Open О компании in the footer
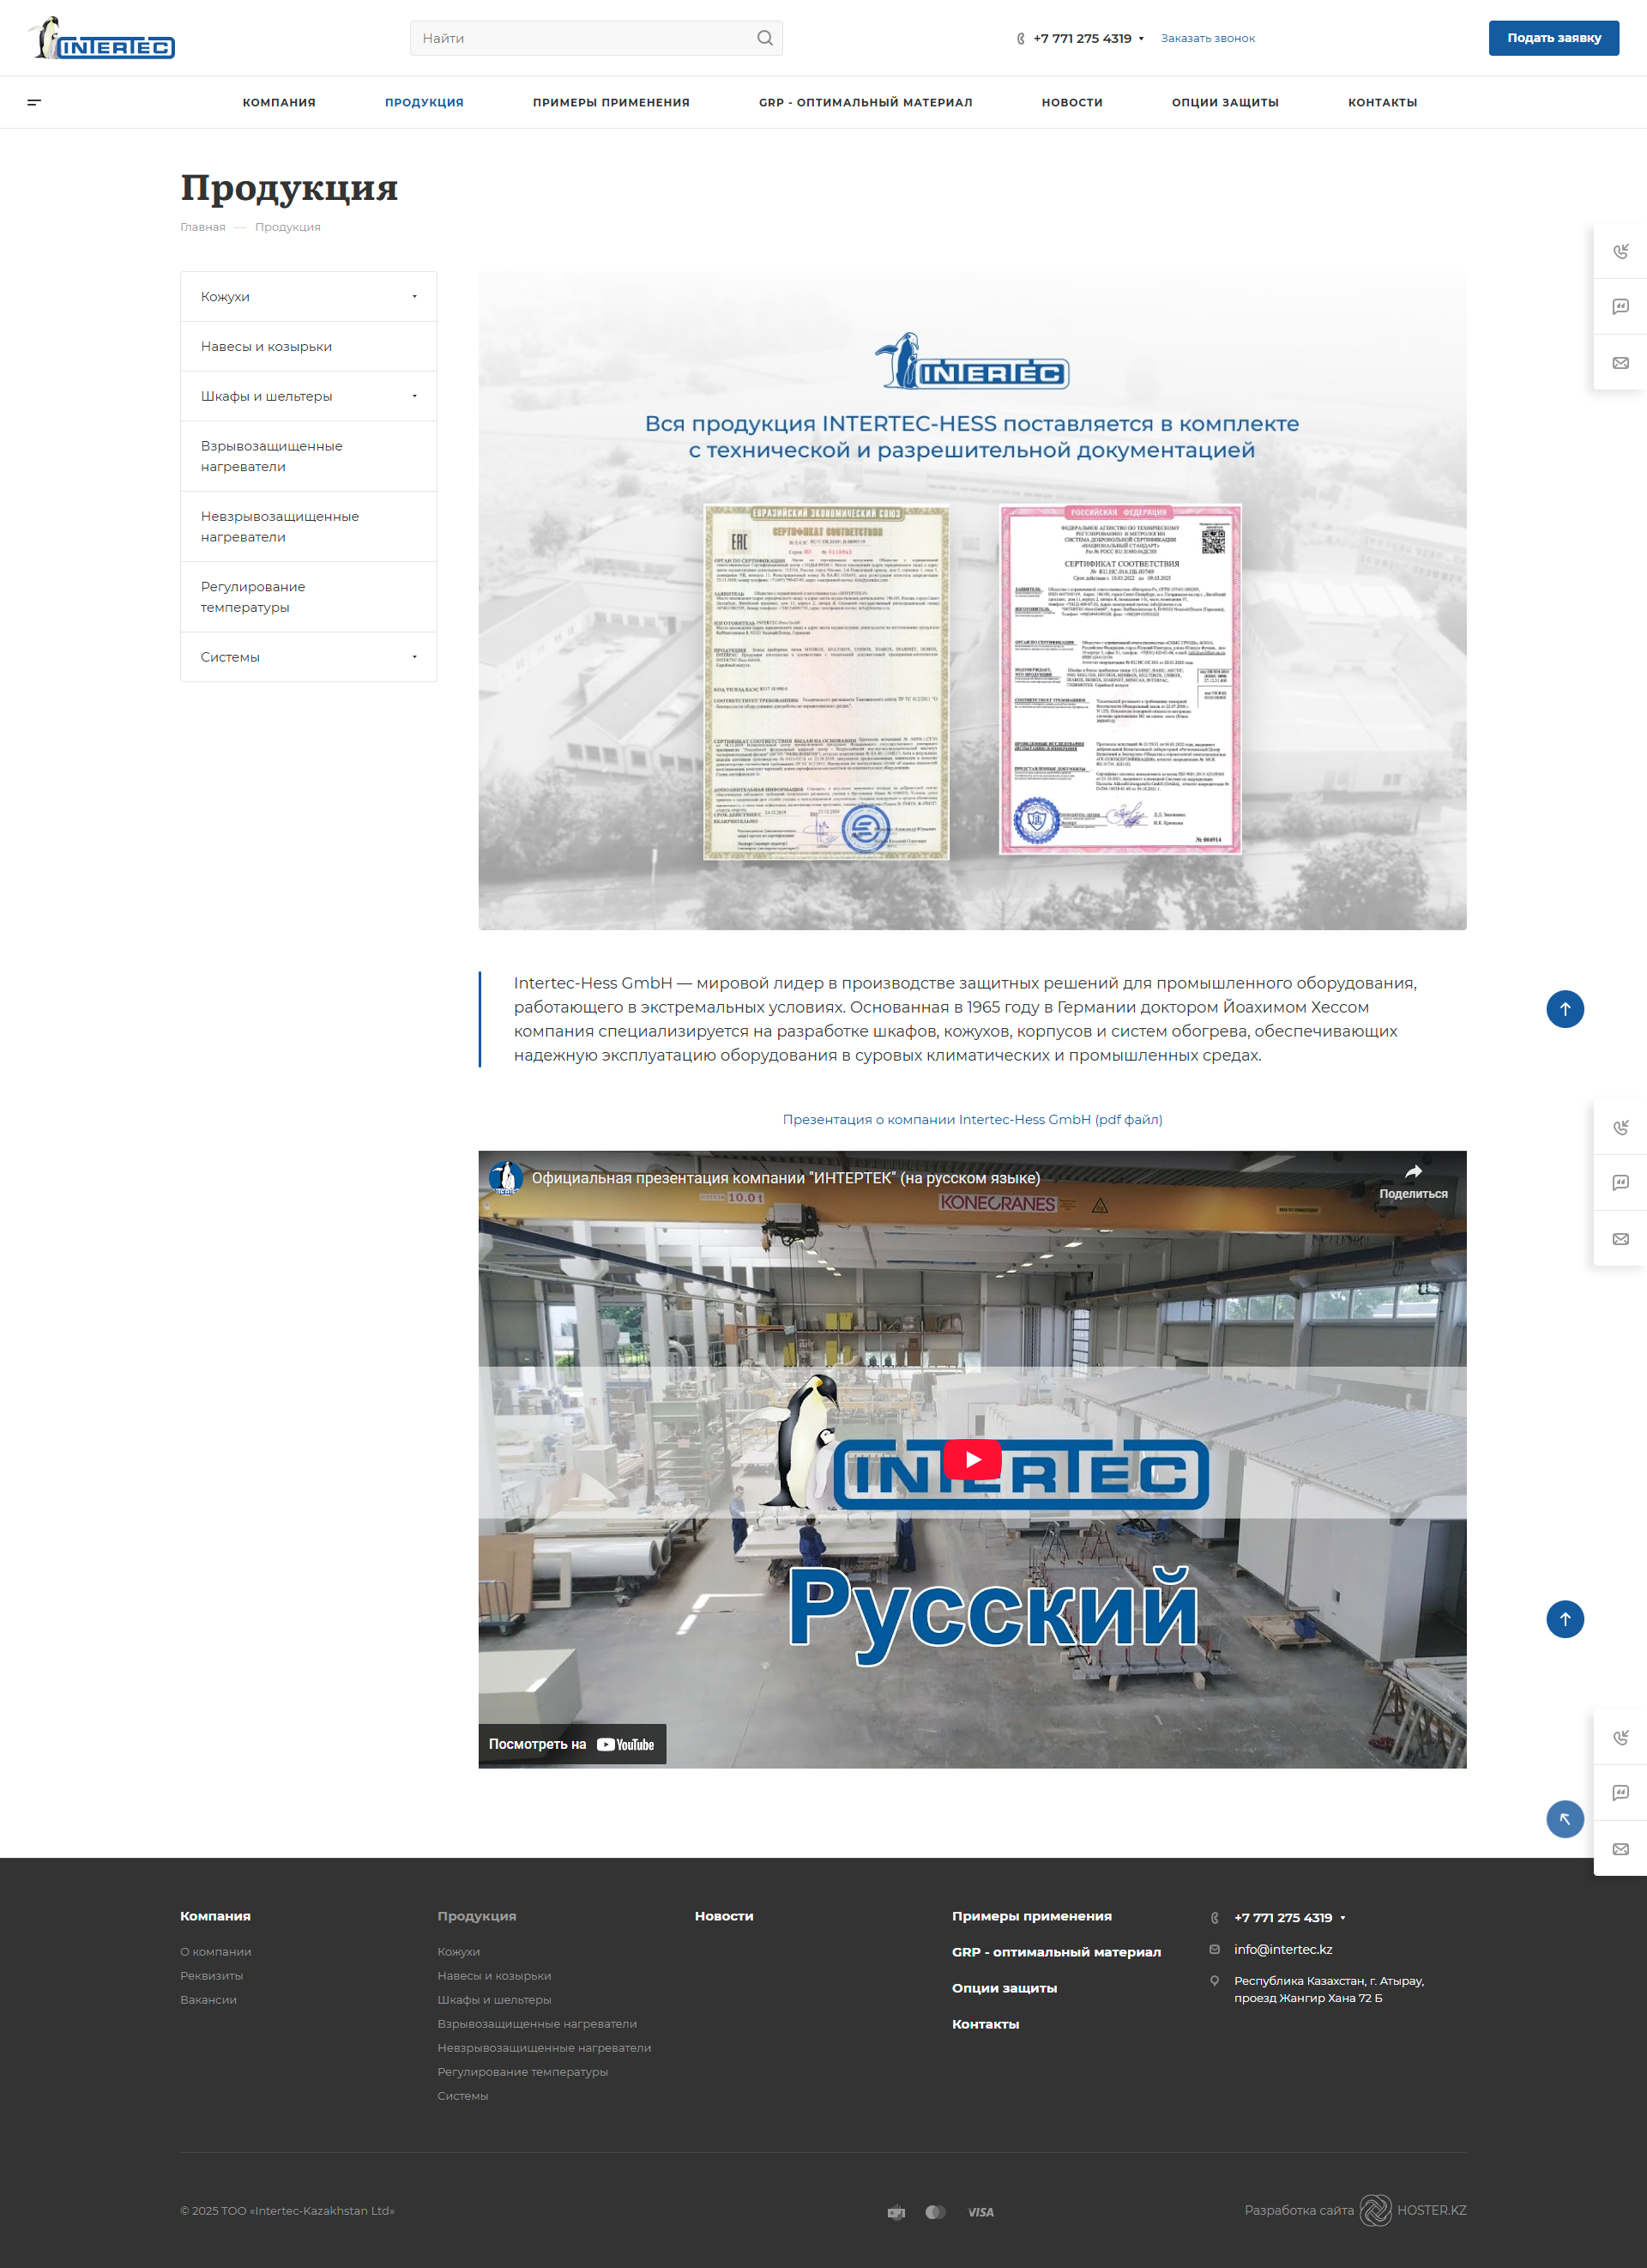This screenshot has height=2268, width=1647. (216, 1951)
